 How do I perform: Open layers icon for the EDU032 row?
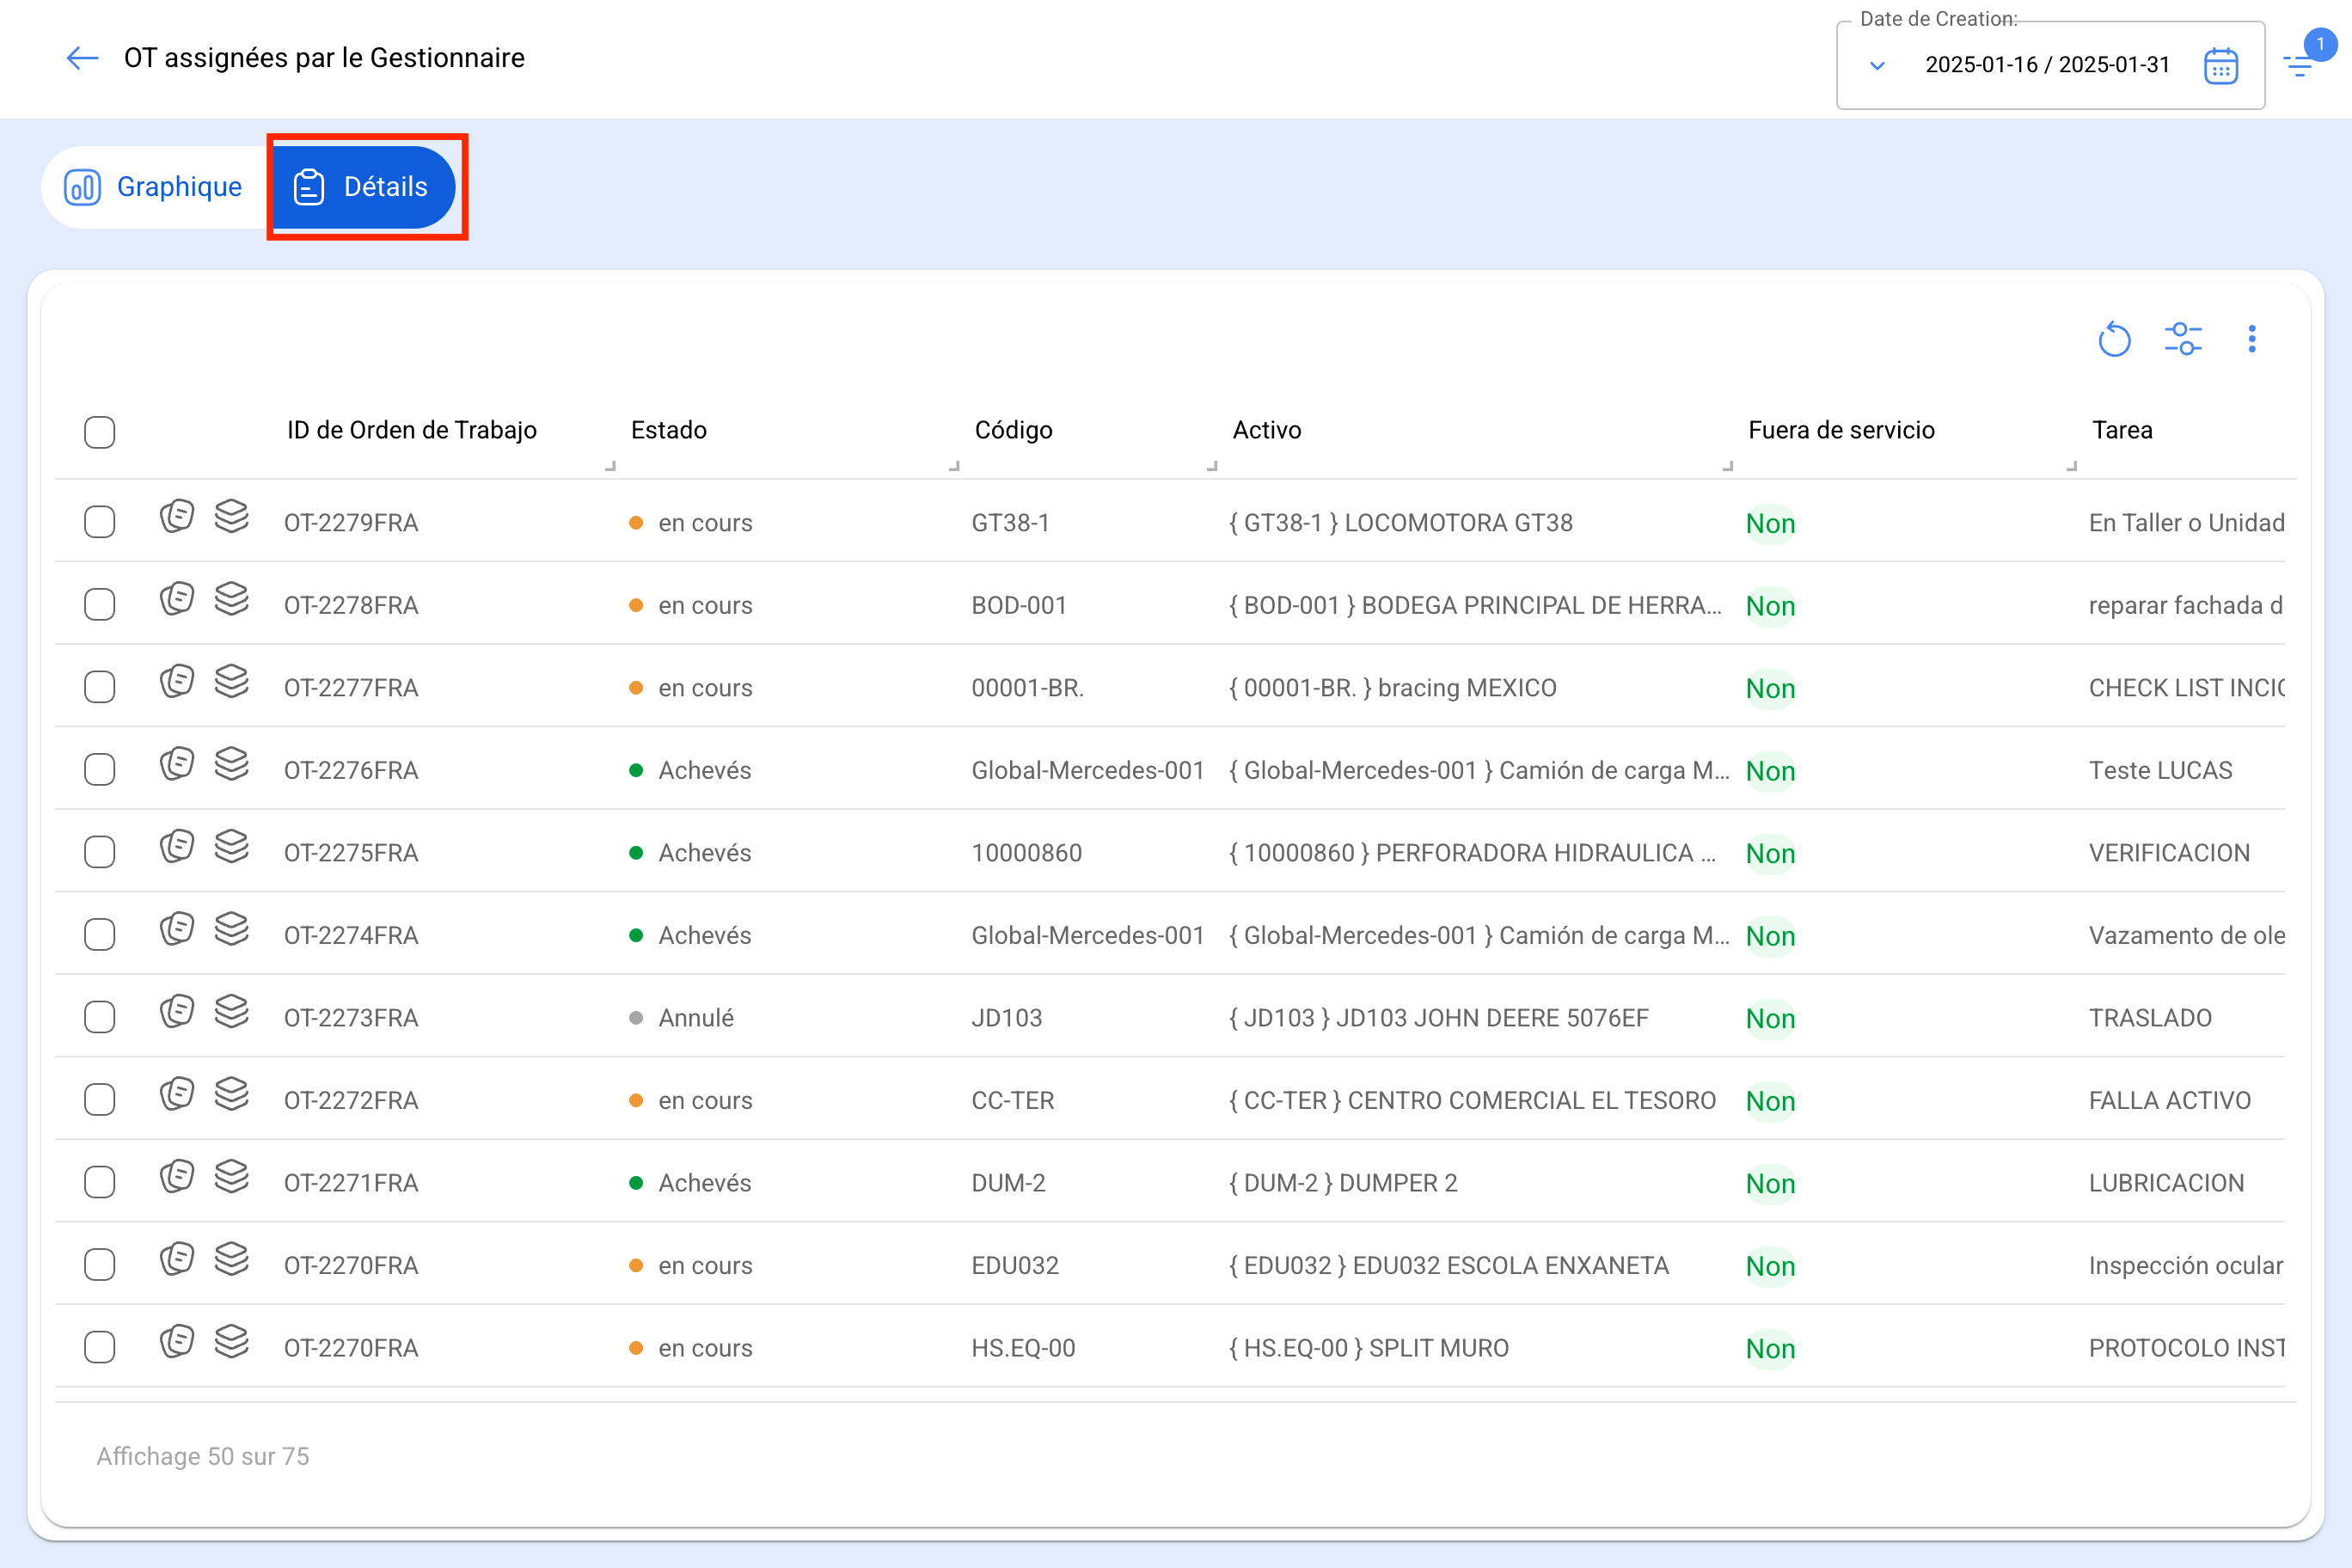[232, 1259]
